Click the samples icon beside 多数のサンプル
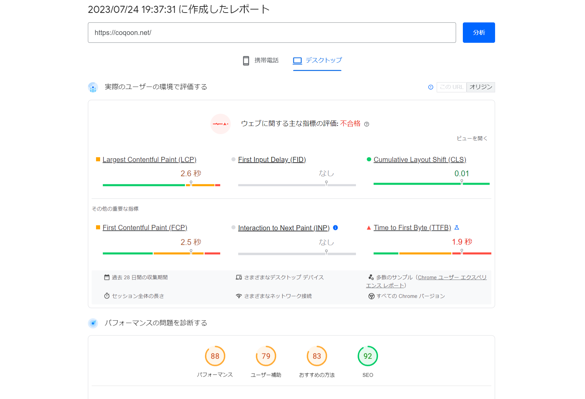Screen dimensions: 585x399 coord(371,277)
